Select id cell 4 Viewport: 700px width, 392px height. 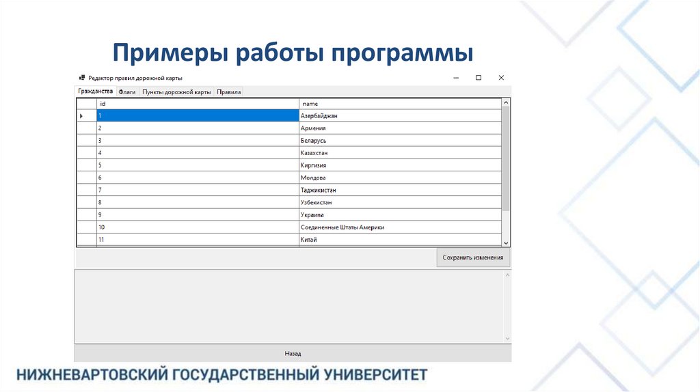click(x=198, y=152)
